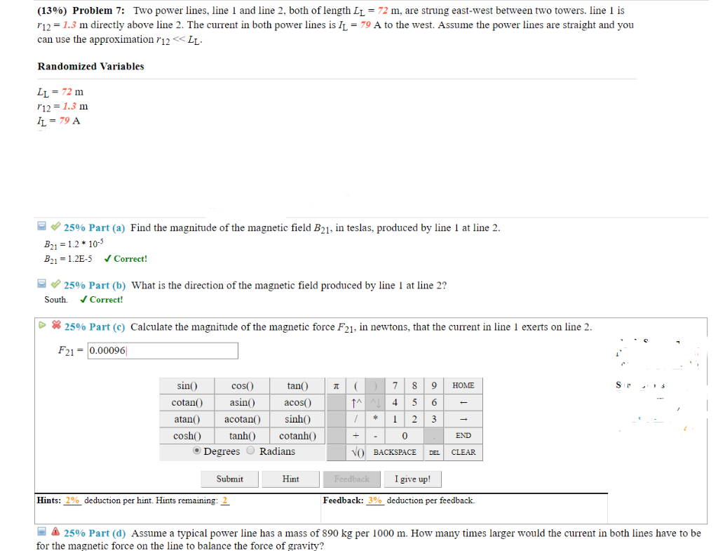718x551 pixels.
Task: Click the Submit button
Action: (229, 479)
